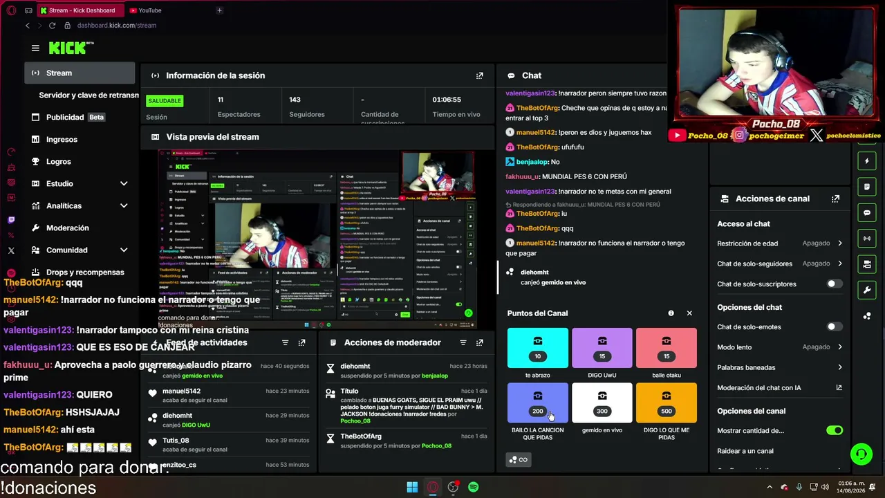Open Chat de solo-seguidores options
The image size is (885, 498).
click(780, 264)
